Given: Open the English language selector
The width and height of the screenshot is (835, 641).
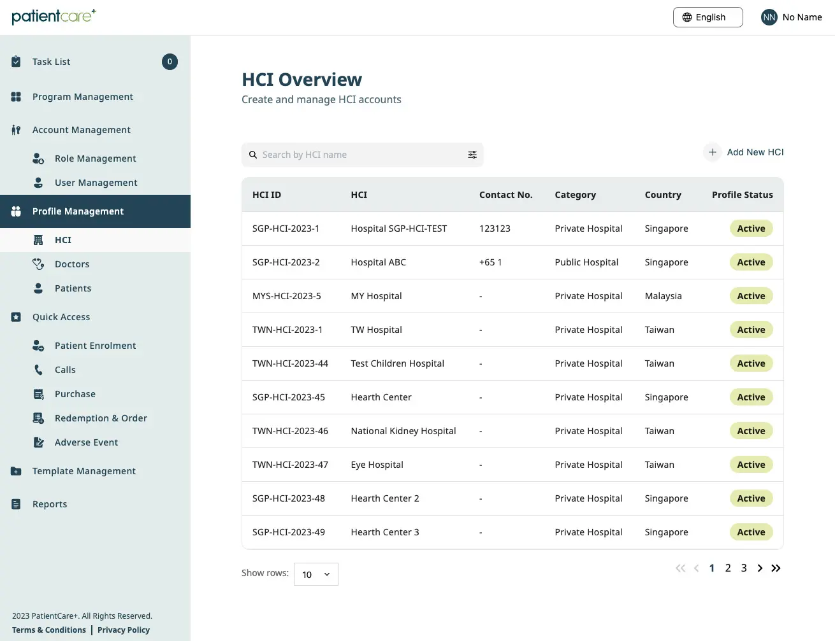Looking at the screenshot, I should (x=708, y=17).
